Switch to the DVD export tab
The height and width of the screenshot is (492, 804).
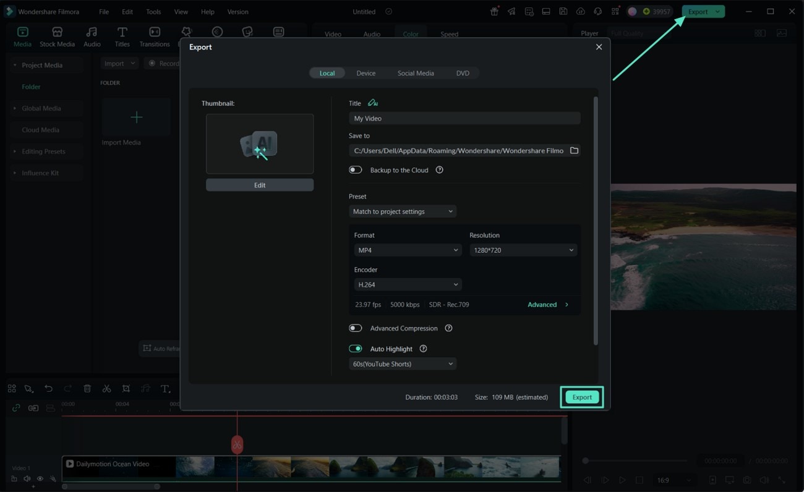(x=463, y=73)
